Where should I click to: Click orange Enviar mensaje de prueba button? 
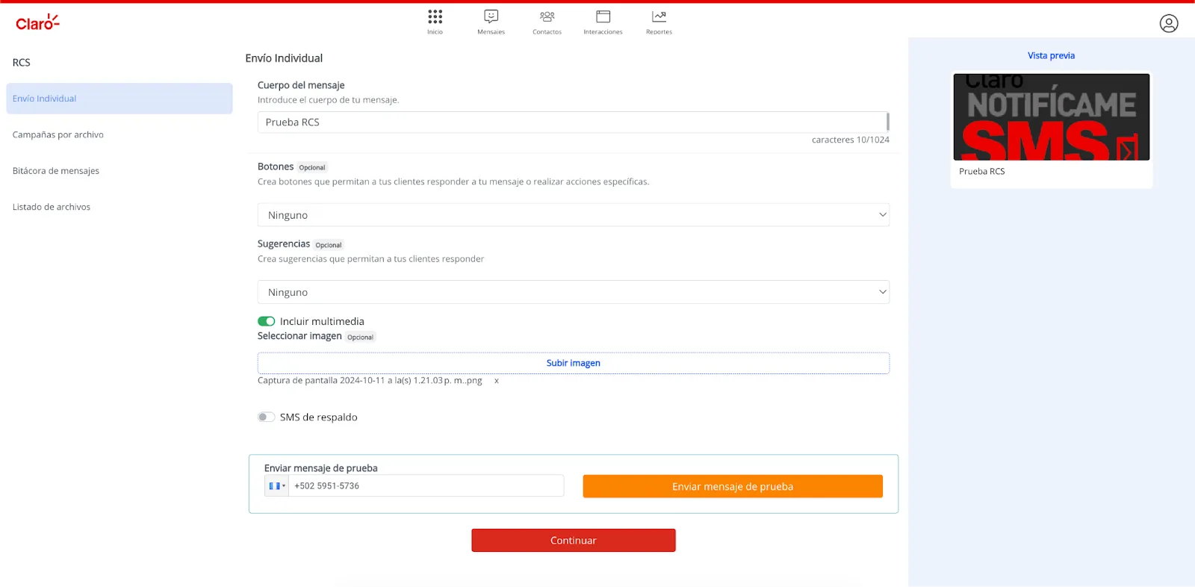tap(732, 486)
